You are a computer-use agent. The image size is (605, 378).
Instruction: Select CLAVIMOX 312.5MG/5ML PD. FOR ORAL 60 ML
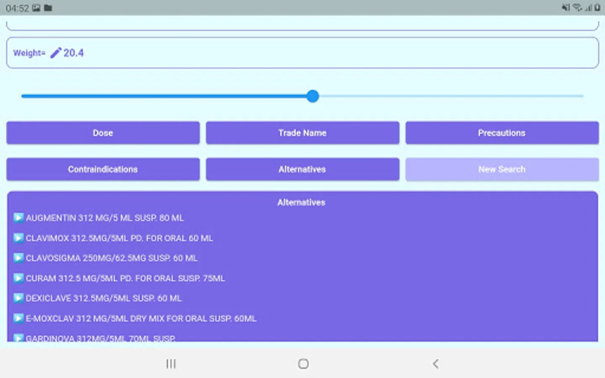(x=119, y=238)
